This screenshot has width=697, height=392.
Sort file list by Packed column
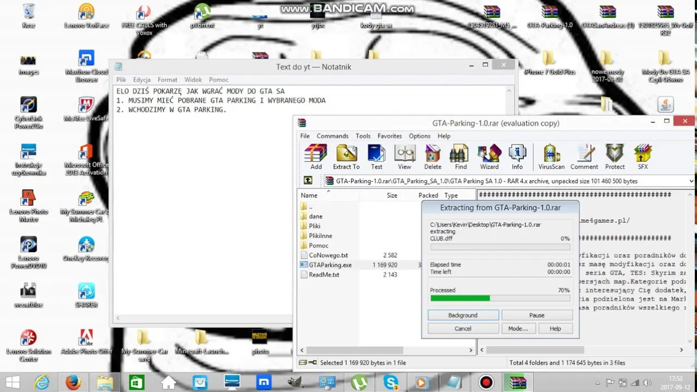point(428,195)
